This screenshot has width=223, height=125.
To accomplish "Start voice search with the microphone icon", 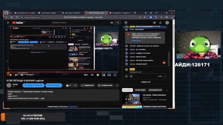I will click(126, 23).
